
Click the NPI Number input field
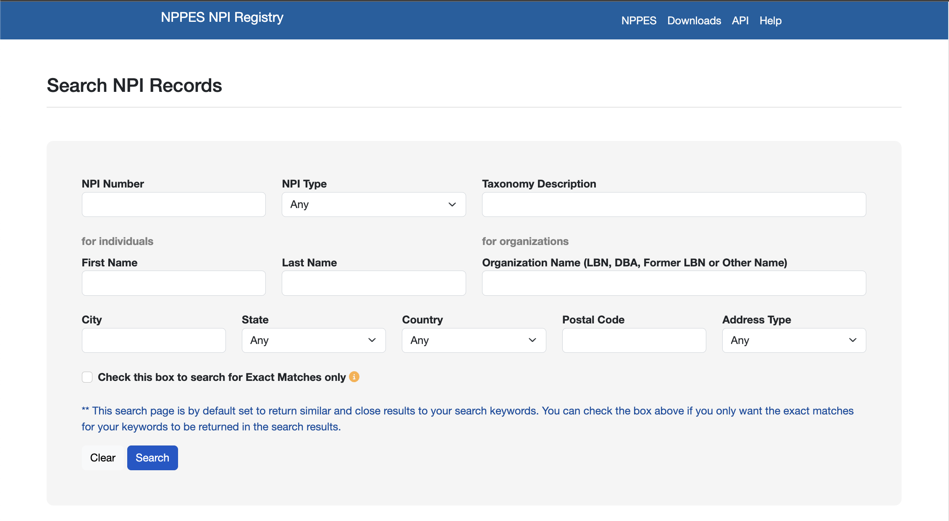[x=174, y=204]
